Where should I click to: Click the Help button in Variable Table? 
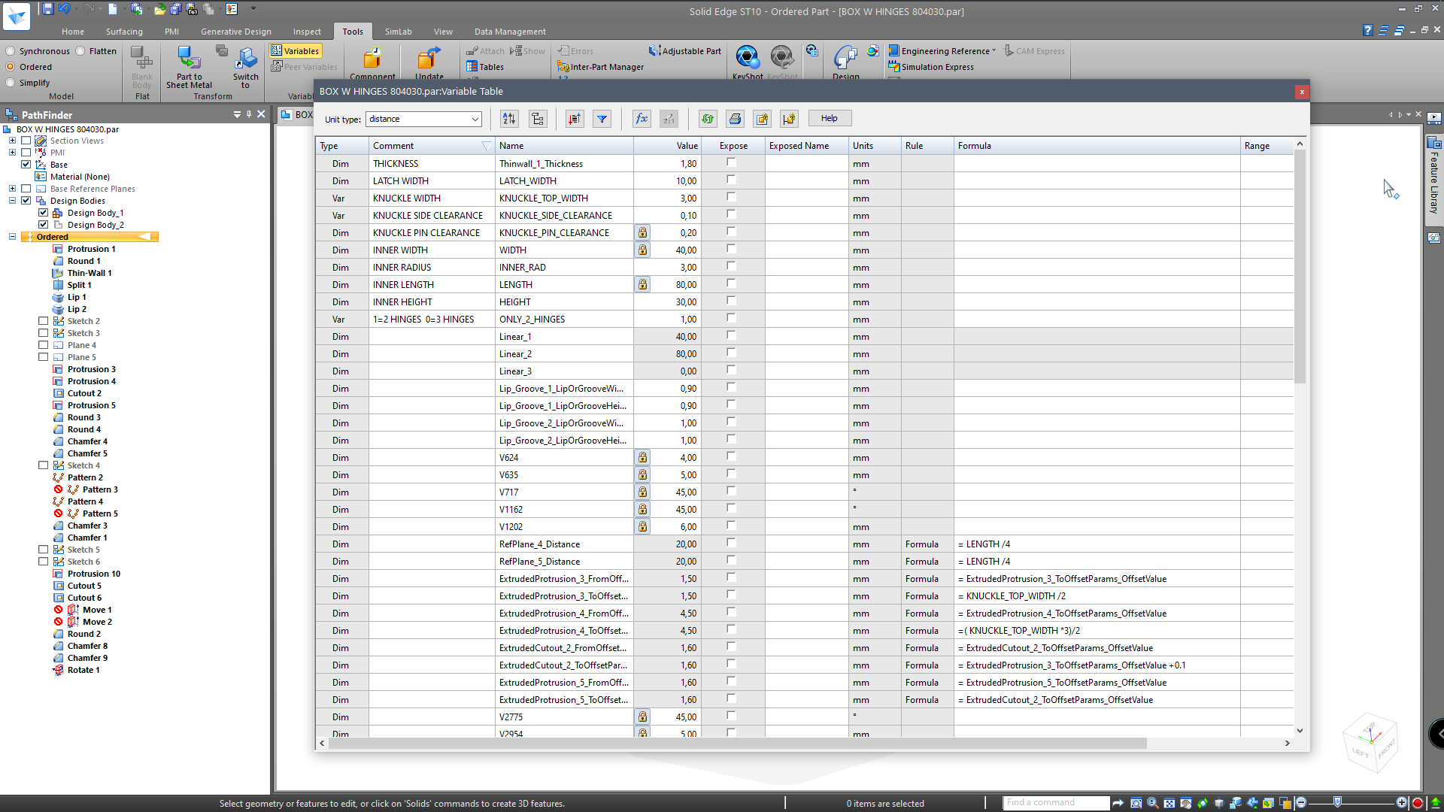tap(829, 118)
